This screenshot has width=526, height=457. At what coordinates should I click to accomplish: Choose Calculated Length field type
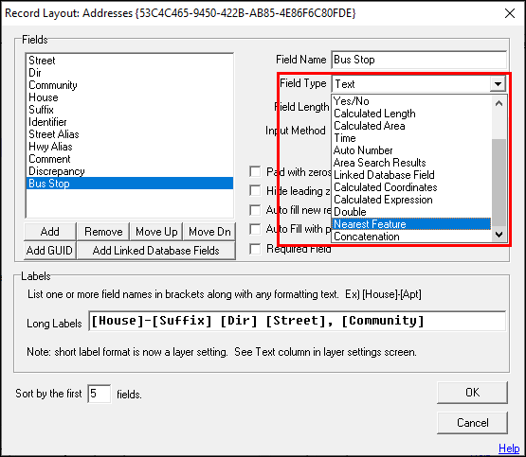(x=411, y=114)
